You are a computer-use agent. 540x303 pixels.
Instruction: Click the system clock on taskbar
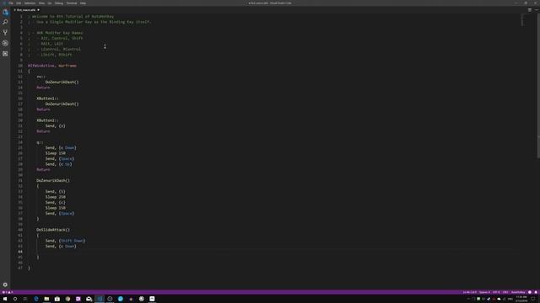(521, 299)
